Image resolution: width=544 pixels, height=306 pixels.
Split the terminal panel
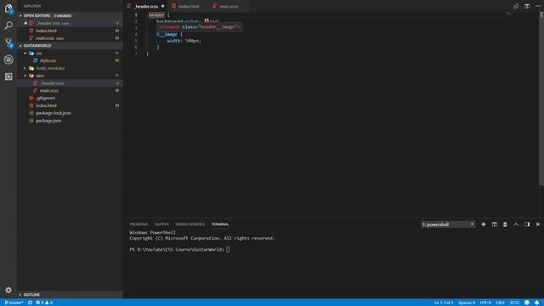click(x=495, y=224)
